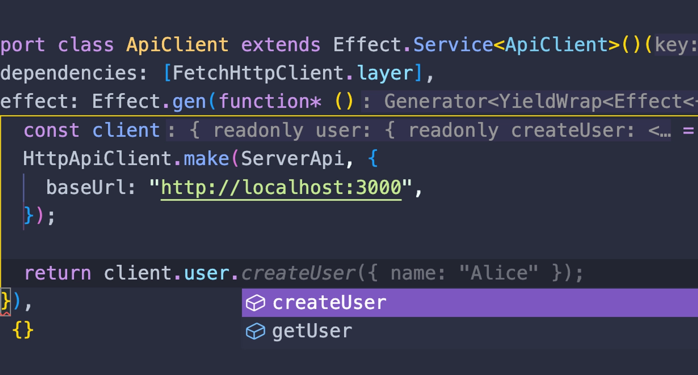
Task: Click the ServerApi argument
Action: [x=292, y=159]
